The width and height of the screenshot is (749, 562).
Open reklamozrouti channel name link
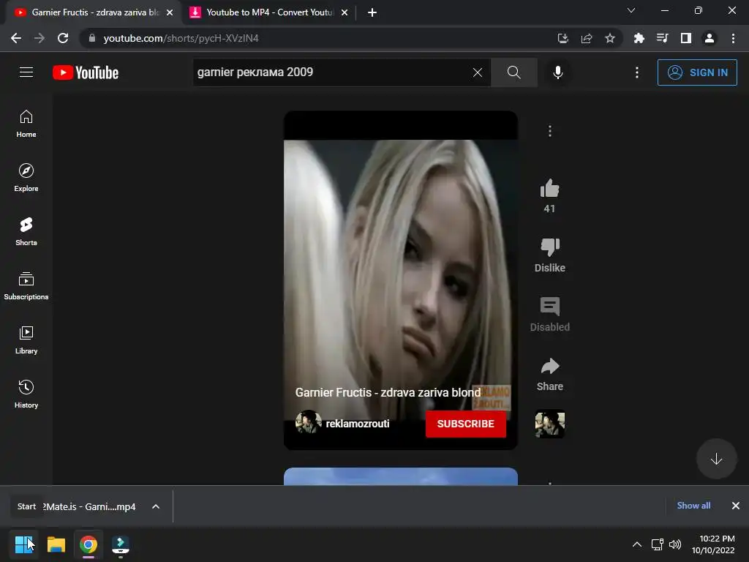(357, 424)
